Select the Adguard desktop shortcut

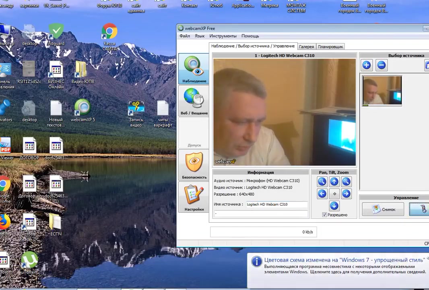[x=56, y=35]
